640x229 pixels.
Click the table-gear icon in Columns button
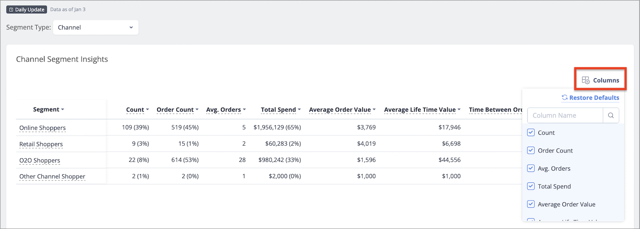pyautogui.click(x=586, y=80)
